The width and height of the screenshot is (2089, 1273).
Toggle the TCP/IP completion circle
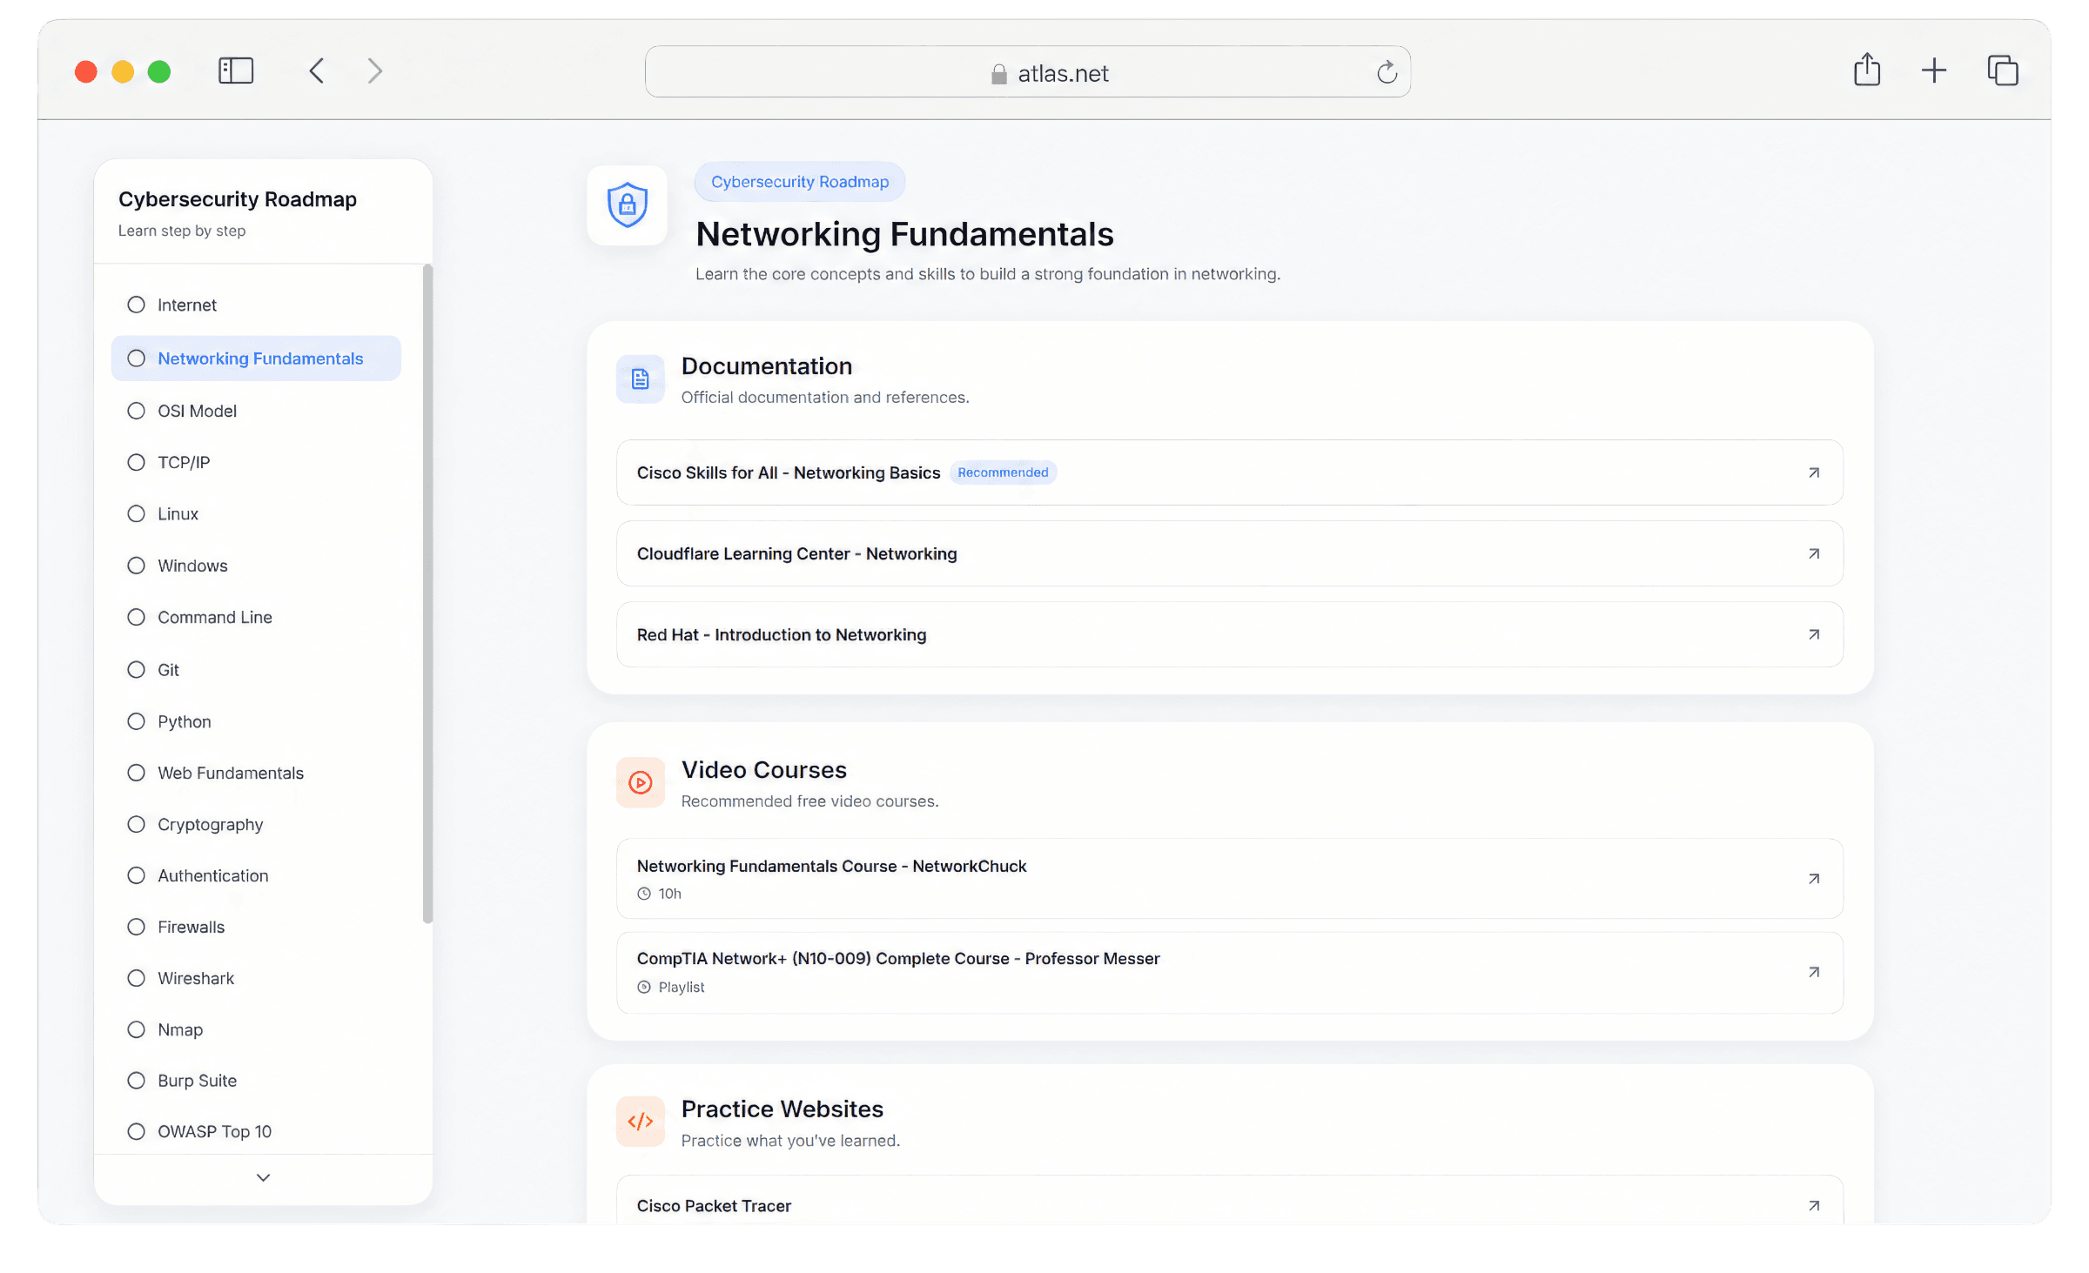(136, 462)
